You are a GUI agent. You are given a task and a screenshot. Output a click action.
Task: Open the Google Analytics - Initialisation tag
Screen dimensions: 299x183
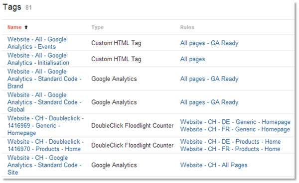[38, 59]
